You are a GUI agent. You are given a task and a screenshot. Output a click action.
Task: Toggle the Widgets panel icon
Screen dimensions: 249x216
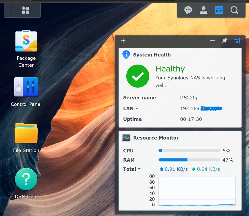tap(219, 10)
